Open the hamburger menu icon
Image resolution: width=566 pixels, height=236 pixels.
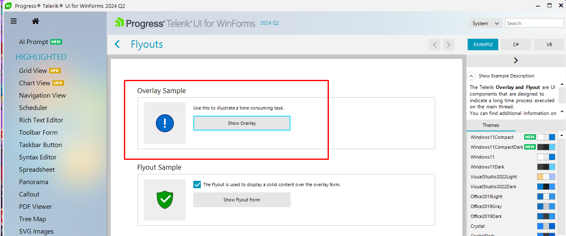(x=14, y=21)
